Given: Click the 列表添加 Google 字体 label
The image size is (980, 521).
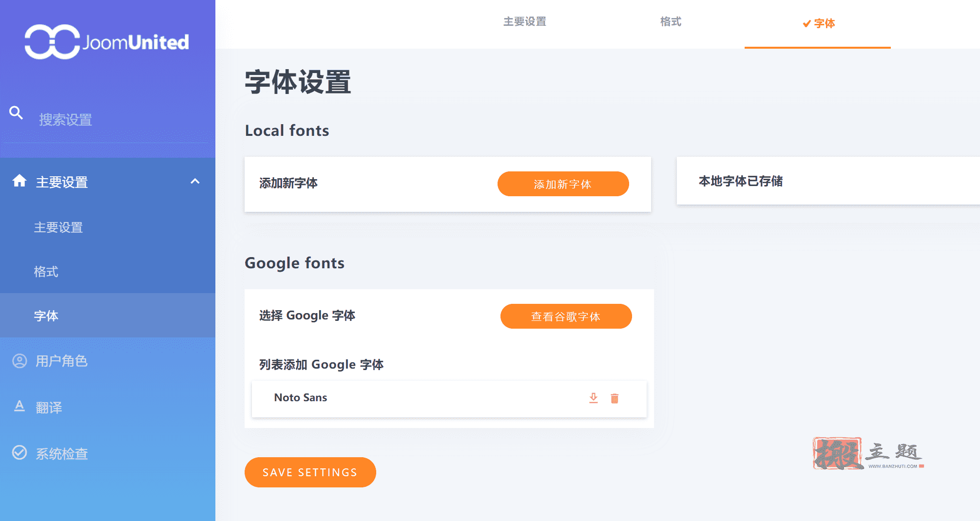Looking at the screenshot, I should coord(321,365).
